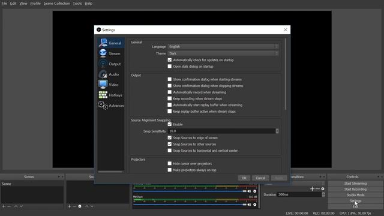Image resolution: width=384 pixels, height=216 pixels.
Task: Open gear settings of the channel above Mic/Aux
Action: 254,191
